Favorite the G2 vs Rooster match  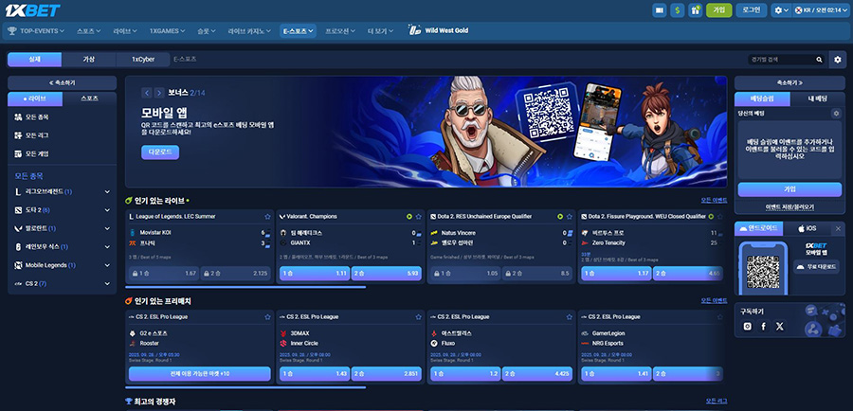(267, 317)
